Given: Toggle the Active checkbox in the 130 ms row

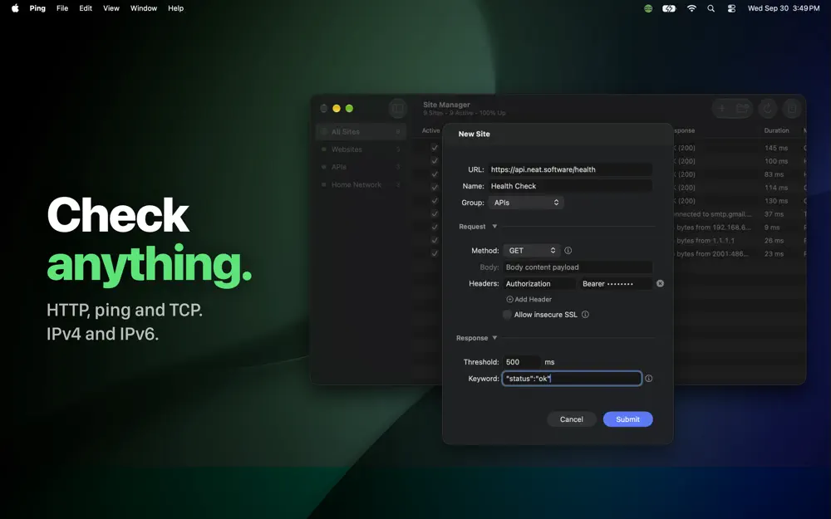Looking at the screenshot, I should 435,201.
